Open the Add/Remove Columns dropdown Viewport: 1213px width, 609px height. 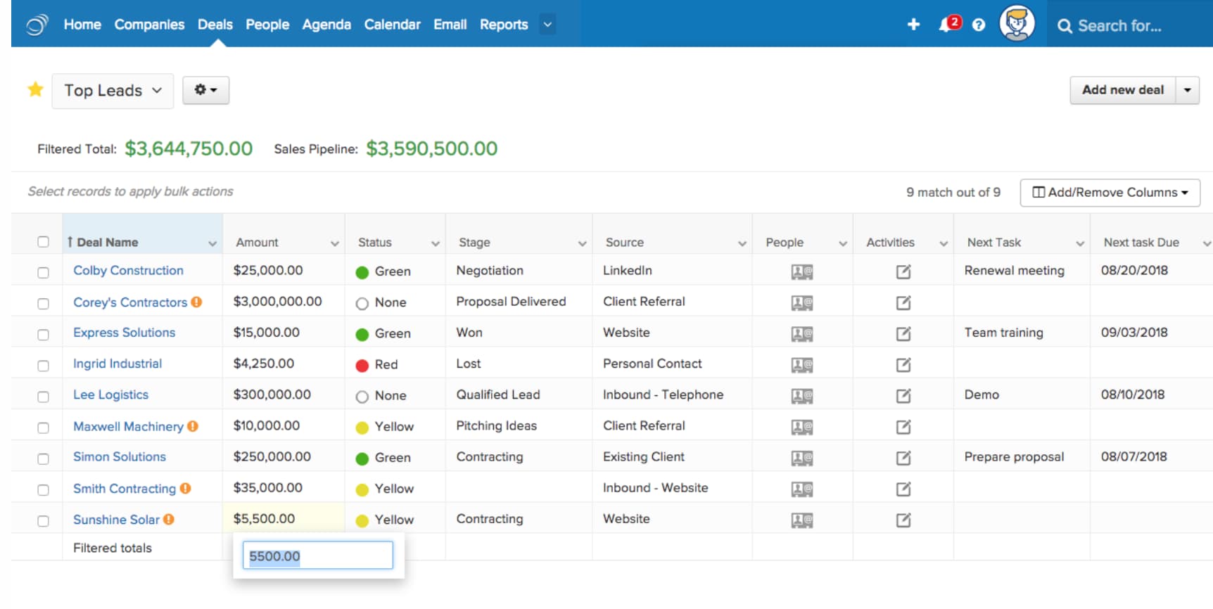pos(1110,193)
